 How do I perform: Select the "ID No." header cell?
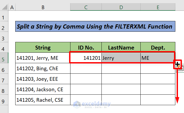(86, 48)
